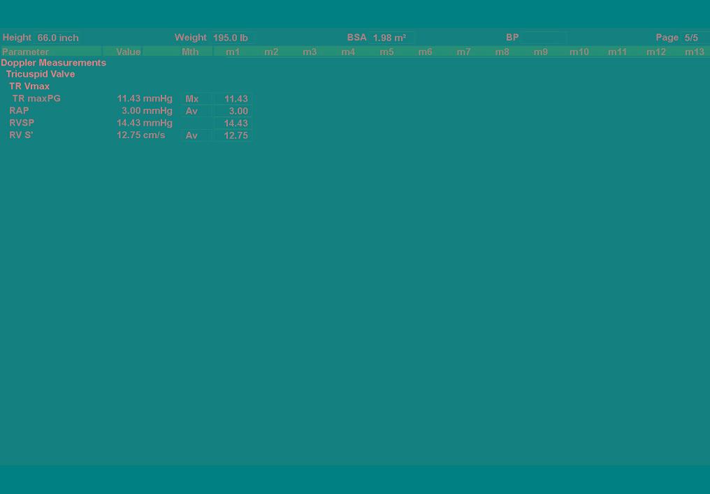Expand the TR Vmax entry

[29, 87]
